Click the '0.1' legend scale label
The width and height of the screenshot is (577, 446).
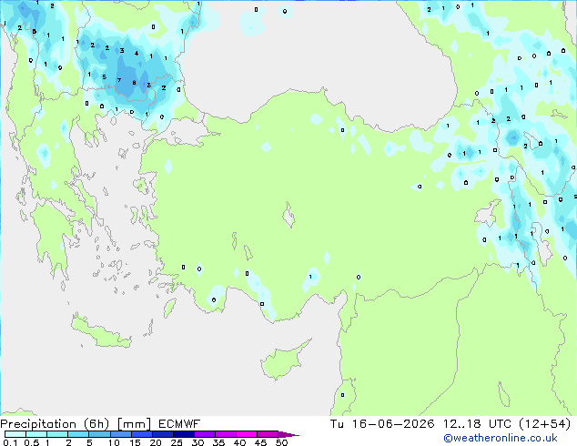10,442
